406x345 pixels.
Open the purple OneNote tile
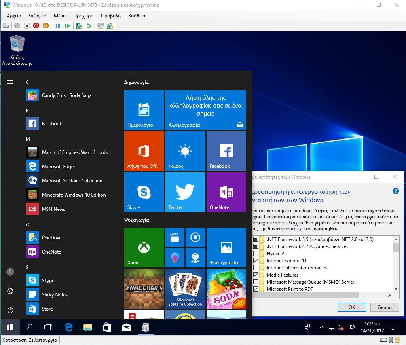(x=226, y=192)
